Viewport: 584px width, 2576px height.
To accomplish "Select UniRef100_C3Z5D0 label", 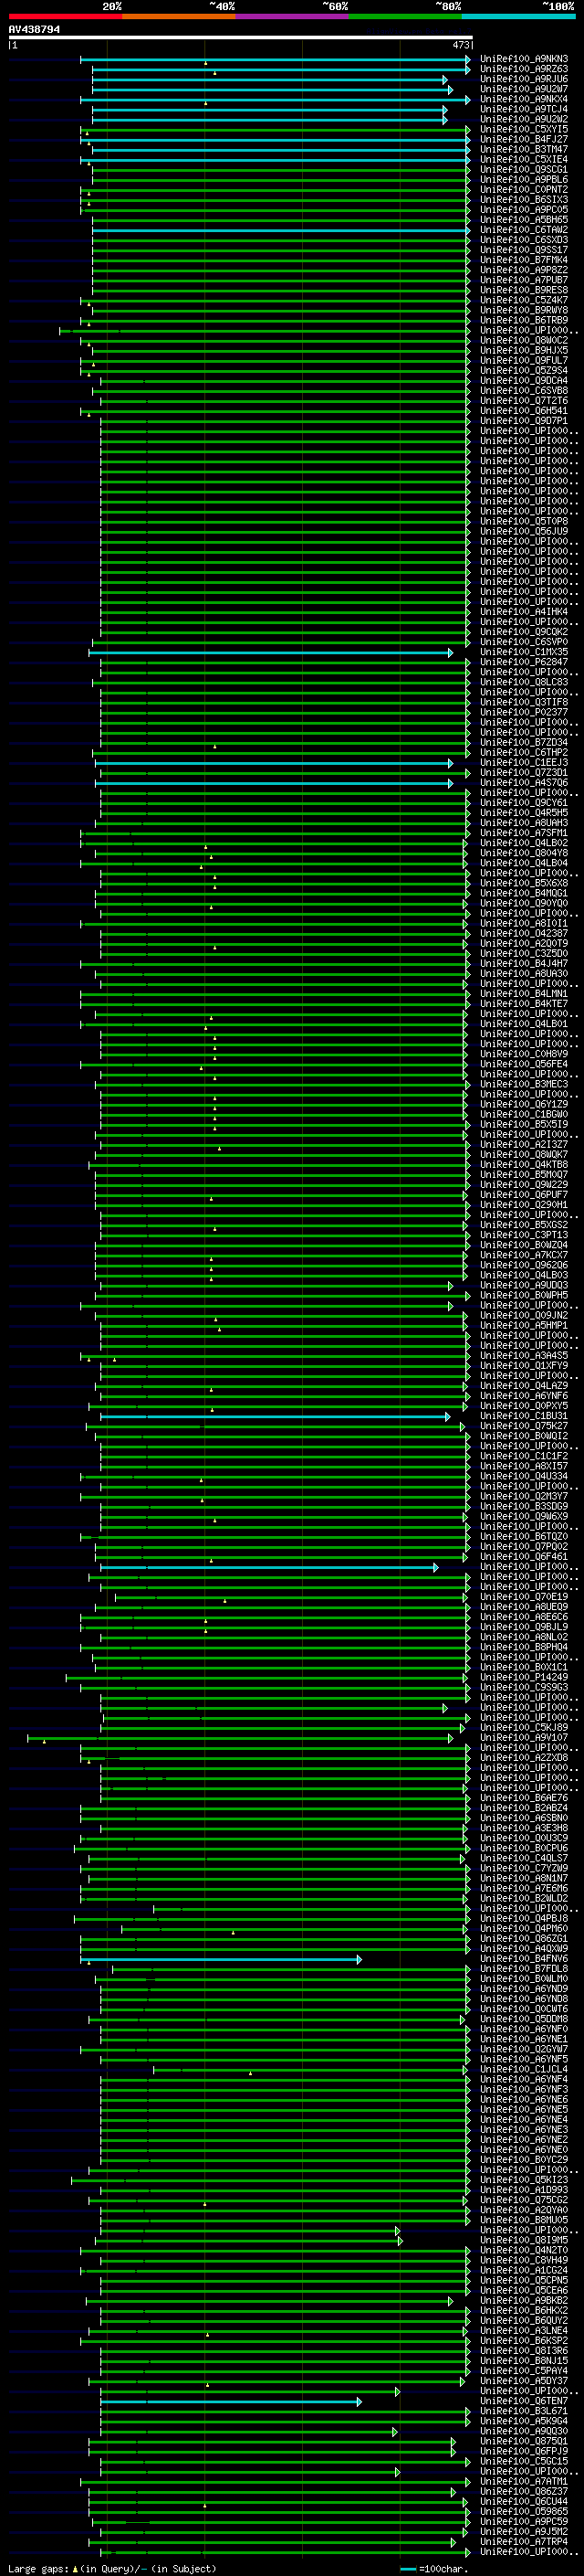I will coord(524,953).
